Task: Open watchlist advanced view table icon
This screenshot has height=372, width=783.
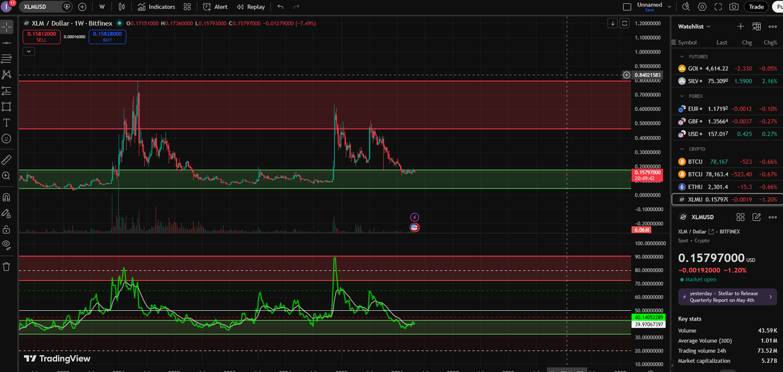Action: coord(757,26)
